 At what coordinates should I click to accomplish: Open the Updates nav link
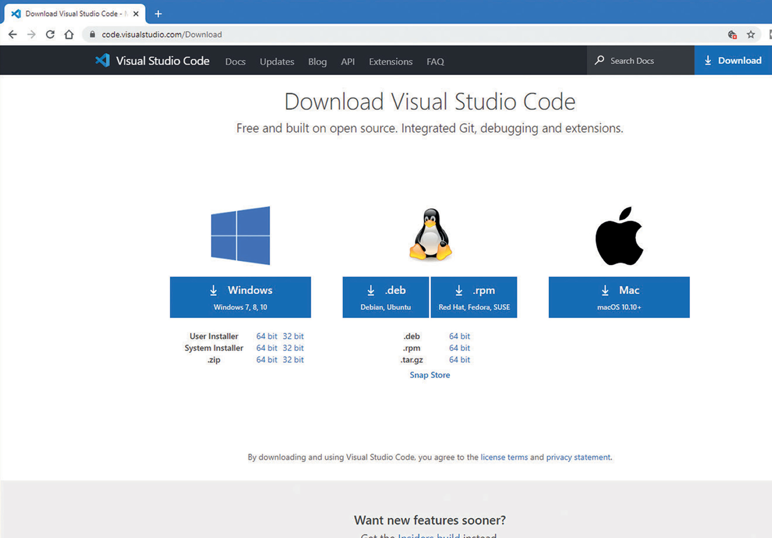[277, 62]
